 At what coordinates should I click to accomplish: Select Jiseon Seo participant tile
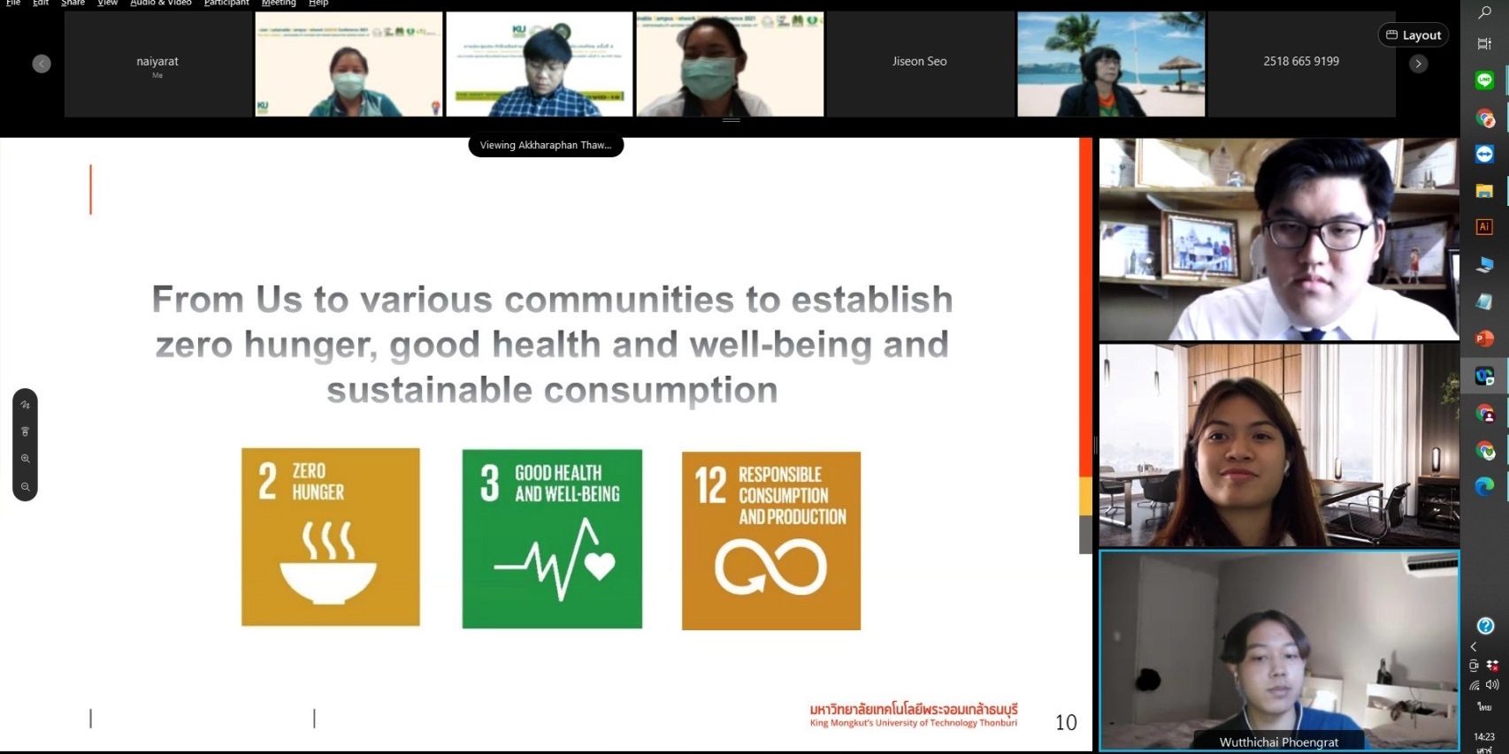919,63
